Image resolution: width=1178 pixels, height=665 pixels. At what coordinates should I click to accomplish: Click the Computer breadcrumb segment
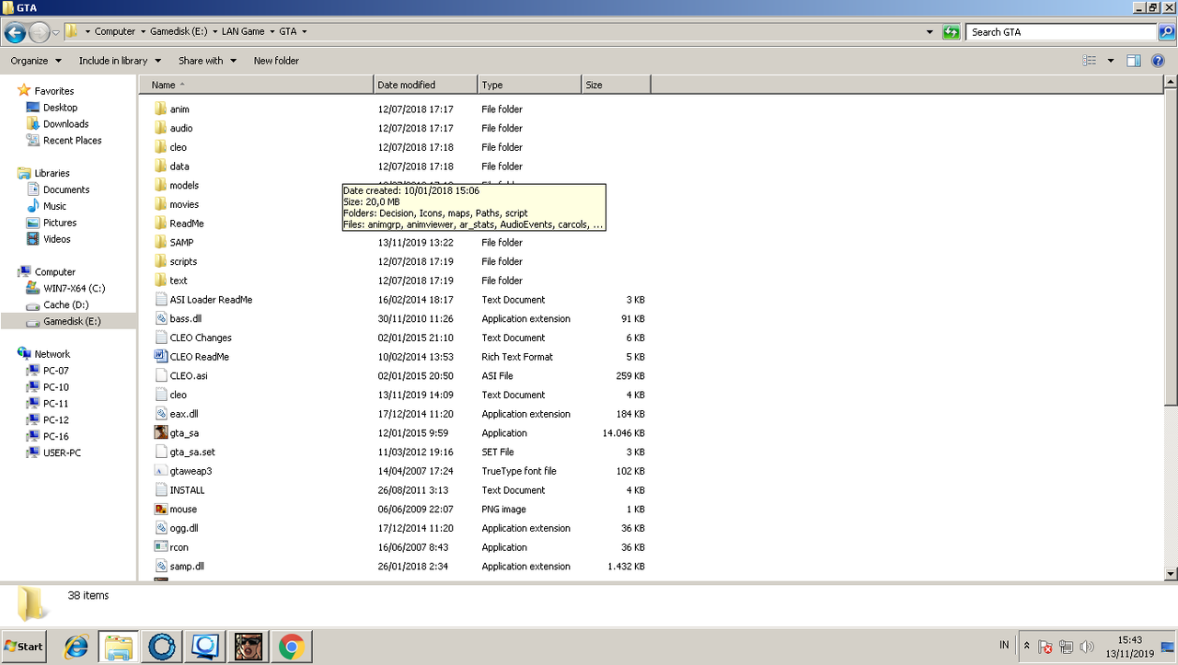tap(115, 31)
